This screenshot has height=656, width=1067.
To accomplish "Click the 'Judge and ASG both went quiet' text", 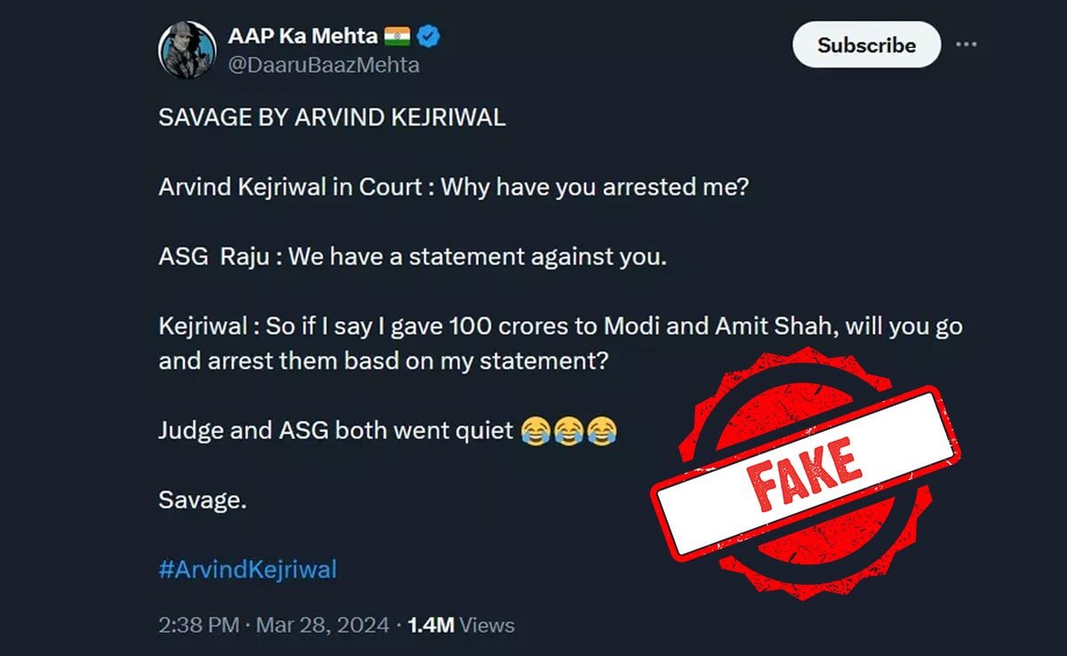I will (336, 432).
